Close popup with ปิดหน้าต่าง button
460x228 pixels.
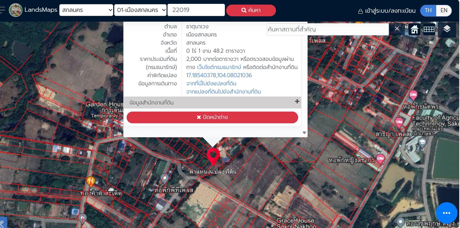(212, 117)
